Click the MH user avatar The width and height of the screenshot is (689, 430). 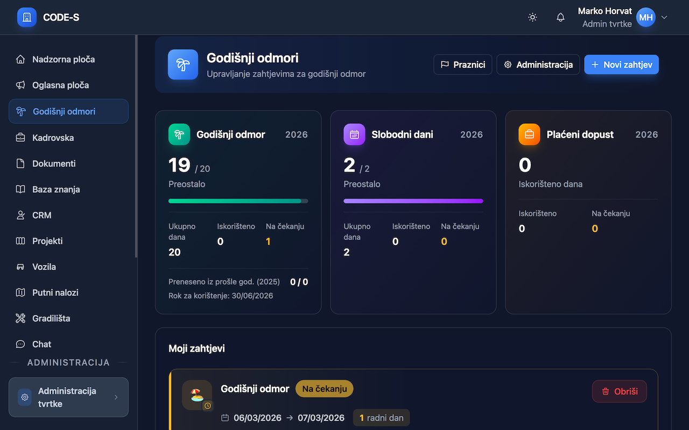(645, 17)
